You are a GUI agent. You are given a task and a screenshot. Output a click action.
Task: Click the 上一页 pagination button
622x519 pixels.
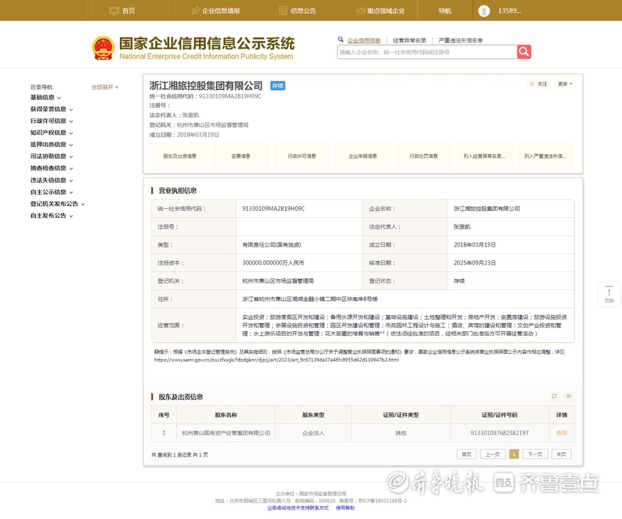click(x=492, y=454)
